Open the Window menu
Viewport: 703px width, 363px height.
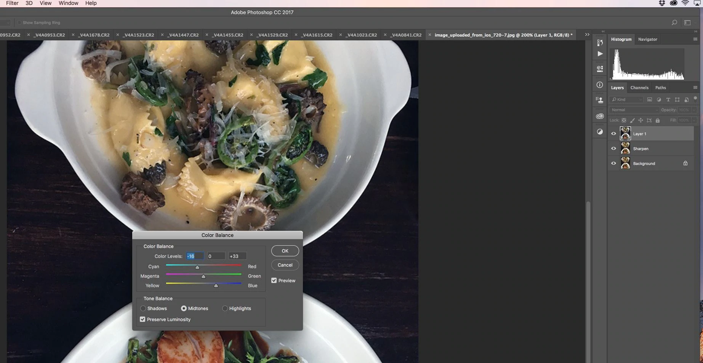(68, 3)
